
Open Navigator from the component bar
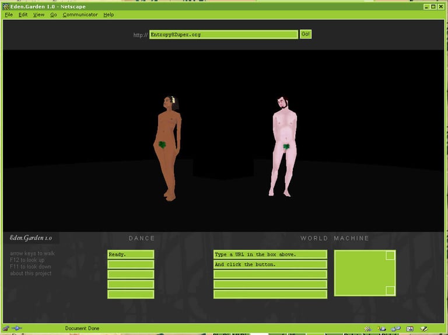click(x=368, y=329)
